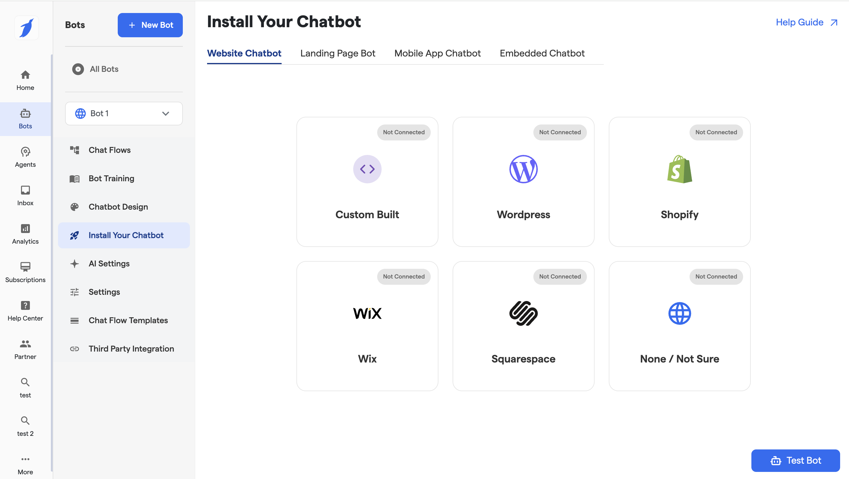Click the Test Bot button
Viewport: 849px width, 479px height.
[795, 460]
